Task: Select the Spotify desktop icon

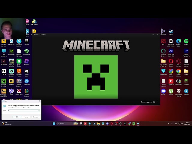Action: point(186,42)
